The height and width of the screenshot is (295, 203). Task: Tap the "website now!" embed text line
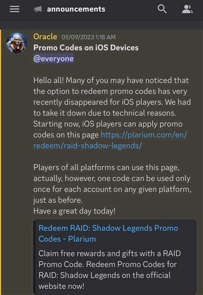point(61,286)
